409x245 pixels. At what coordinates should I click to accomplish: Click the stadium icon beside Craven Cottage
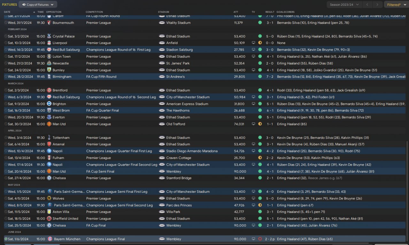pos(162,158)
